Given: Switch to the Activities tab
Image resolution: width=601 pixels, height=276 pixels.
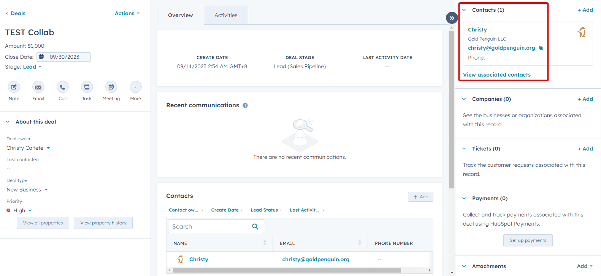Looking at the screenshot, I should tap(226, 15).
